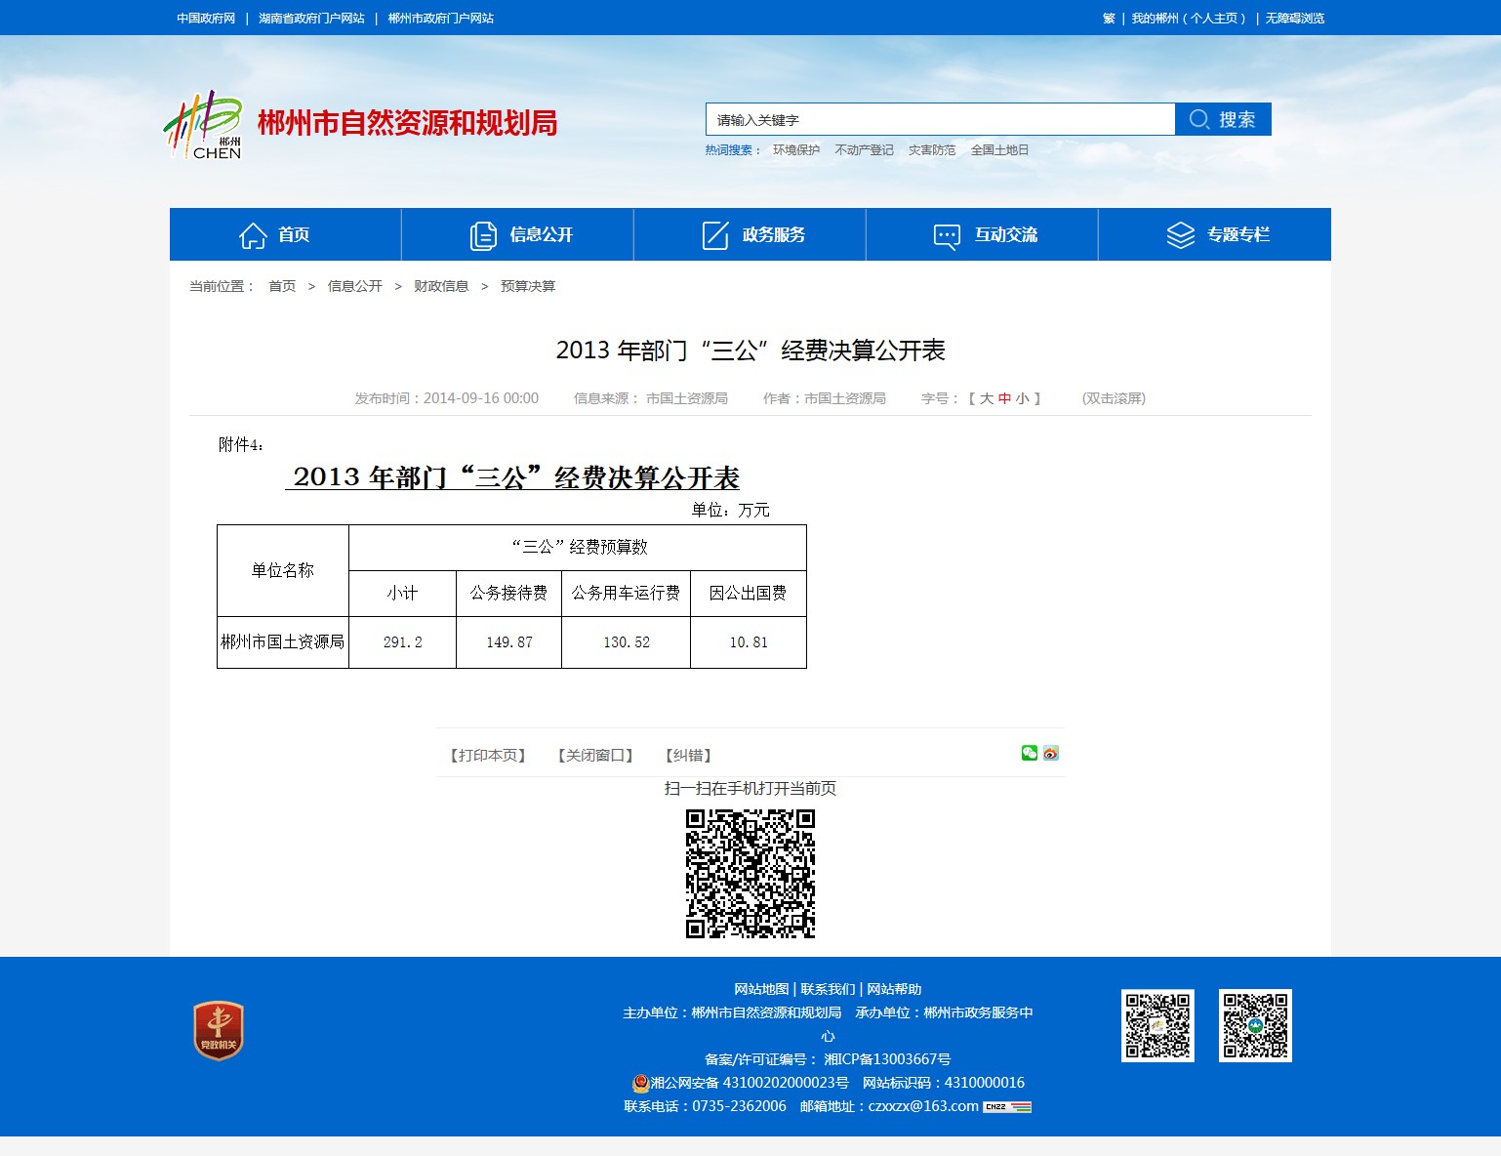Screen dimensions: 1501x1156
Task: Select hot search term 全国土地日
Action: click(999, 150)
